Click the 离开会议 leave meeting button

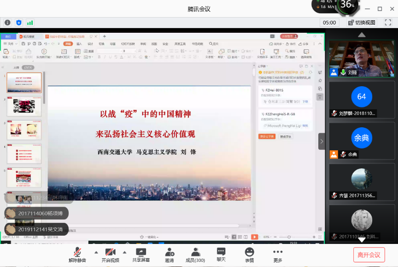[x=369, y=255]
